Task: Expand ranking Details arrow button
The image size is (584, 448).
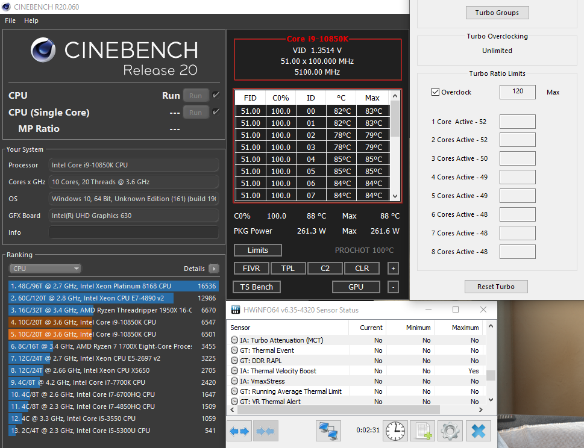Action: click(213, 269)
